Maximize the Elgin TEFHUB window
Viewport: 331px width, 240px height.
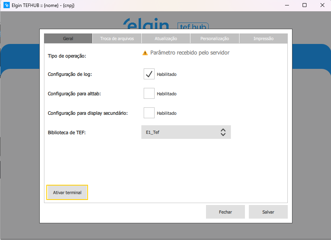[x=305, y=5]
